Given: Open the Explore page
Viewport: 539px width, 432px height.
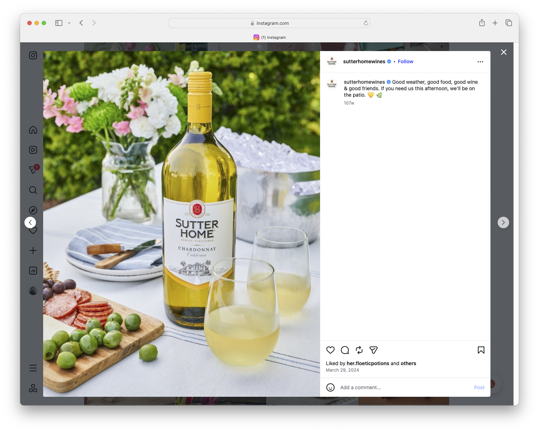Looking at the screenshot, I should click(x=33, y=210).
